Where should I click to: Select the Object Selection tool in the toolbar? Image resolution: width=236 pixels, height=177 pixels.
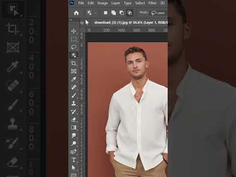click(74, 55)
